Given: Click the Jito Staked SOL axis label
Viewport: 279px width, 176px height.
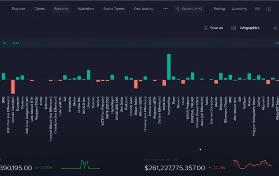Looking at the screenshot, I should point(235,109).
